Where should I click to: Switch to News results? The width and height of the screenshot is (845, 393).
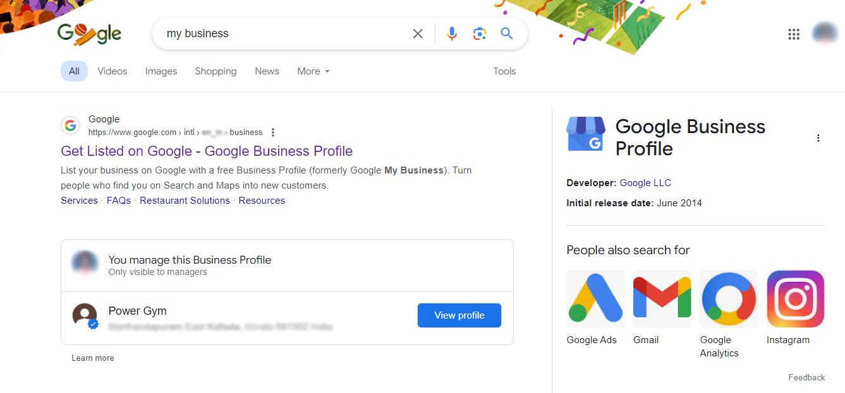267,71
